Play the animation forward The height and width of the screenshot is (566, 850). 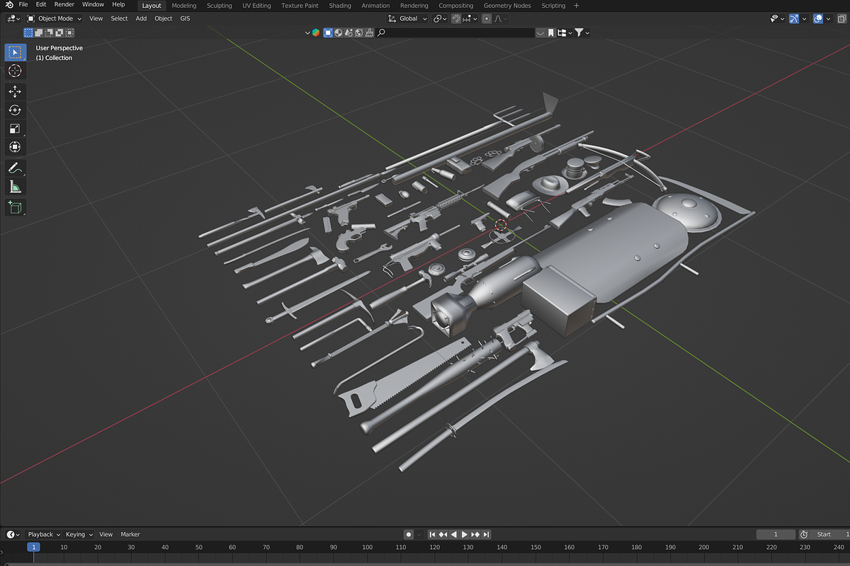tap(465, 534)
